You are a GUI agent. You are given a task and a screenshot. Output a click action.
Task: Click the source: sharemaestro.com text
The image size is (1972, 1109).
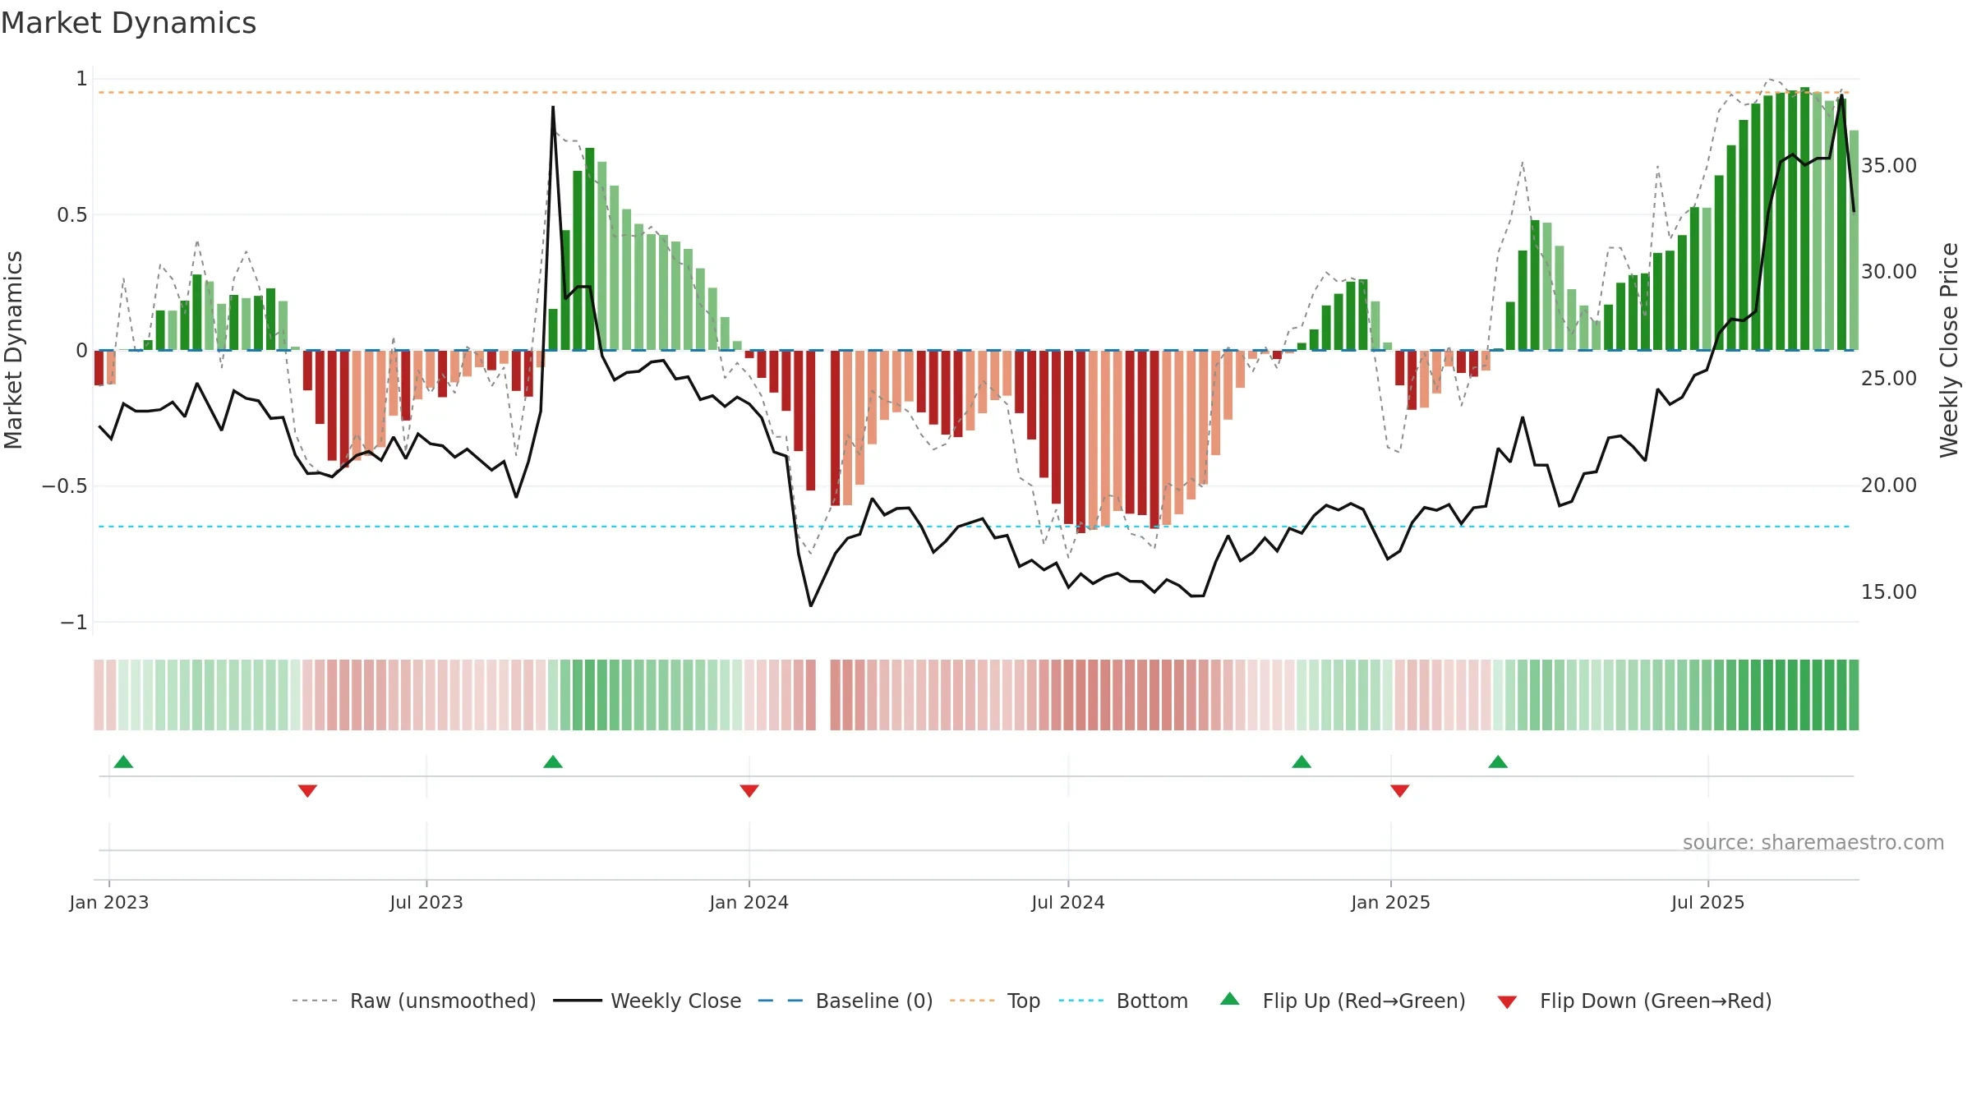[1813, 843]
